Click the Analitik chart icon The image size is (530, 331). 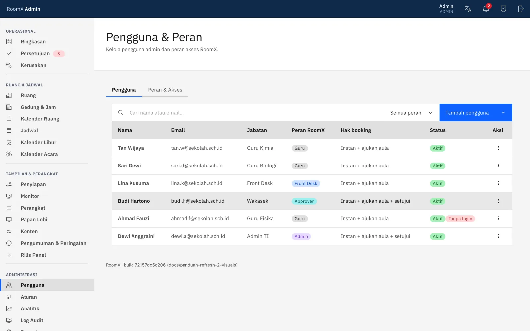click(x=9, y=309)
